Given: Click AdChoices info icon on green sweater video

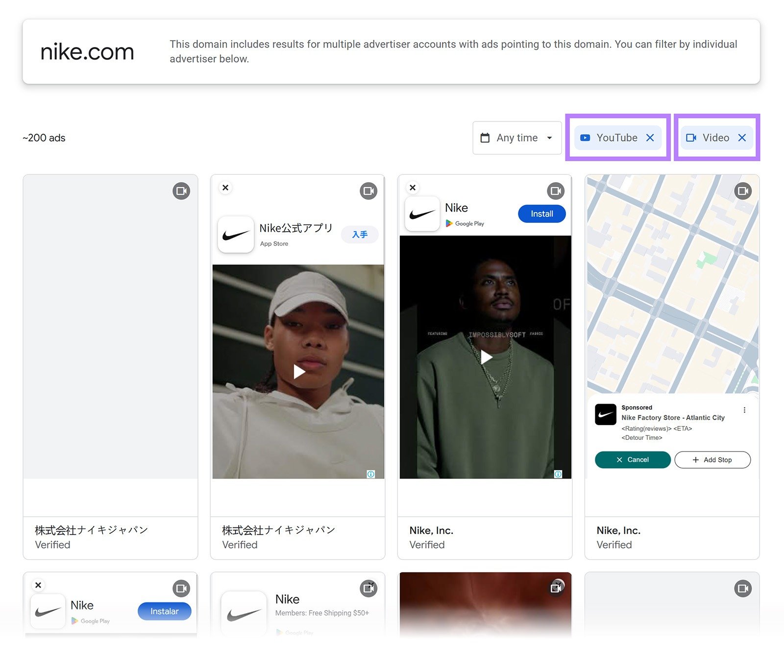Looking at the screenshot, I should pos(558,474).
